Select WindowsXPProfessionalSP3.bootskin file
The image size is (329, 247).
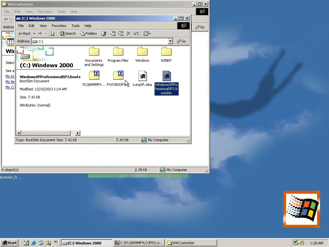click(166, 83)
